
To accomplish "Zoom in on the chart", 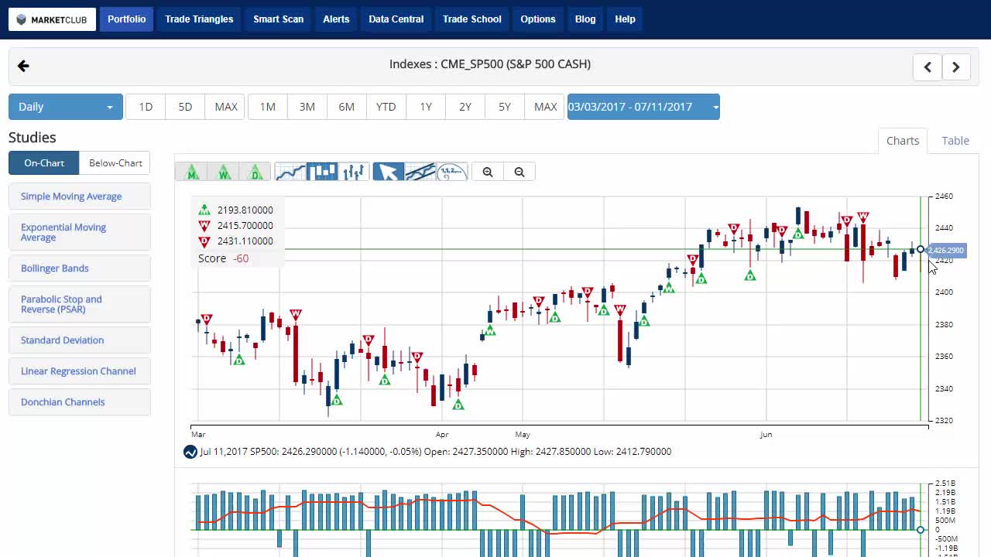I will coord(488,172).
